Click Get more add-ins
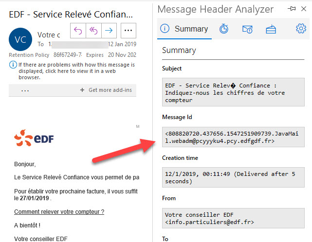The image size is (312, 242). tap(106, 90)
